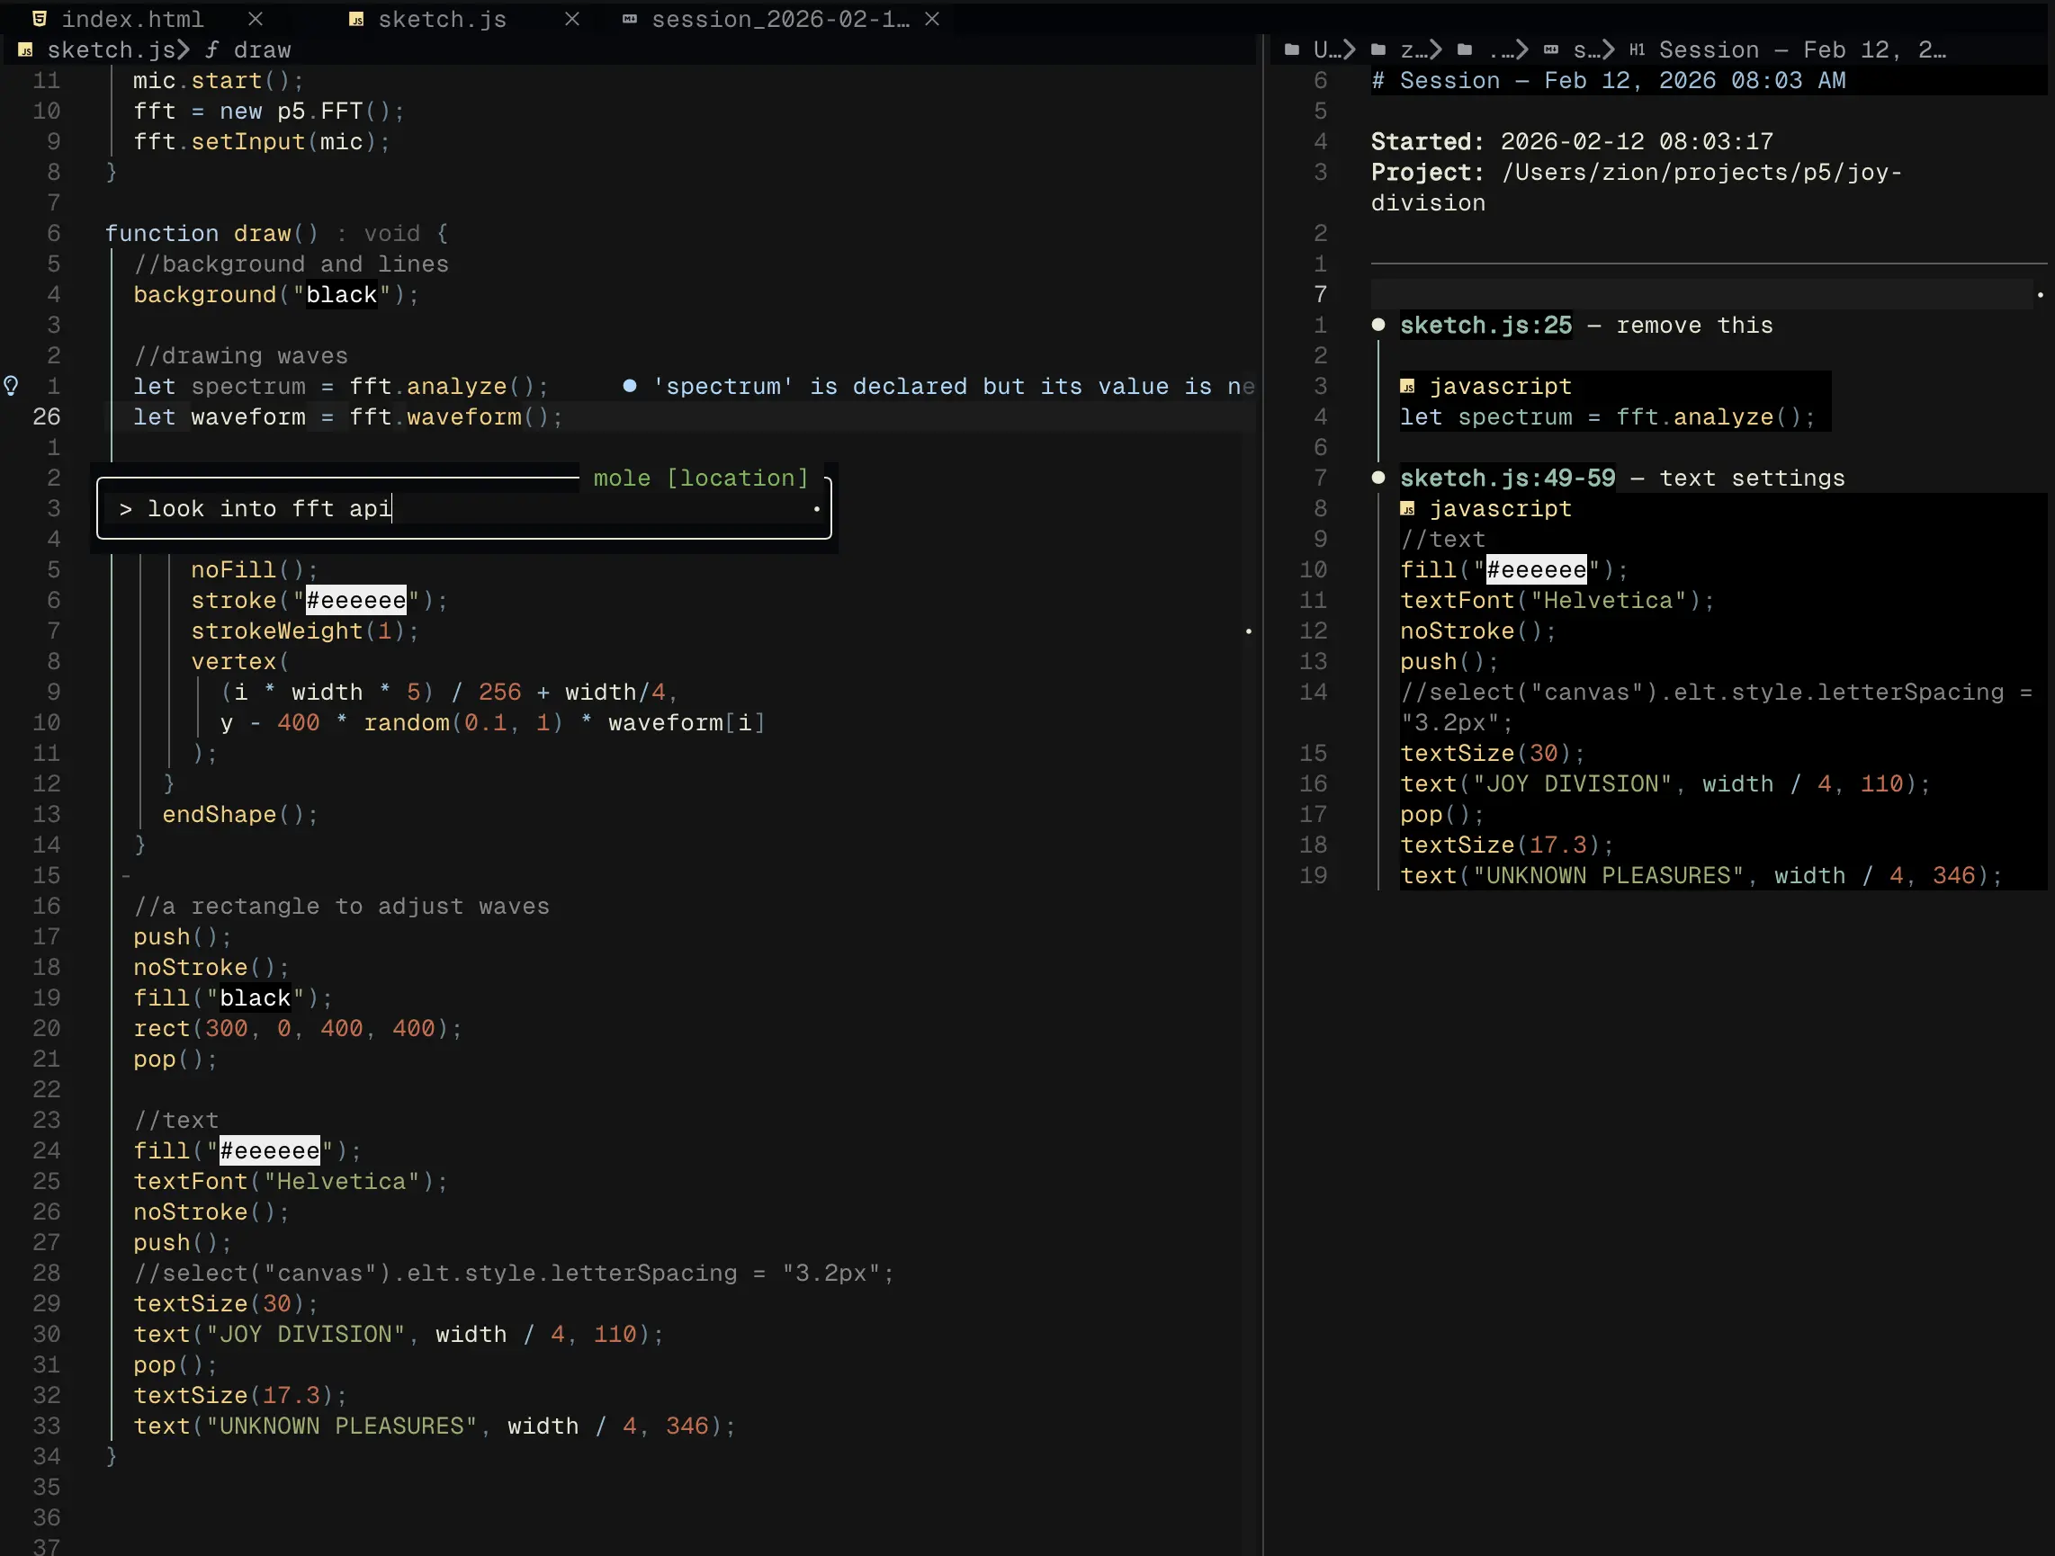Click the #eeeeee color highlight in stroke()

(355, 600)
